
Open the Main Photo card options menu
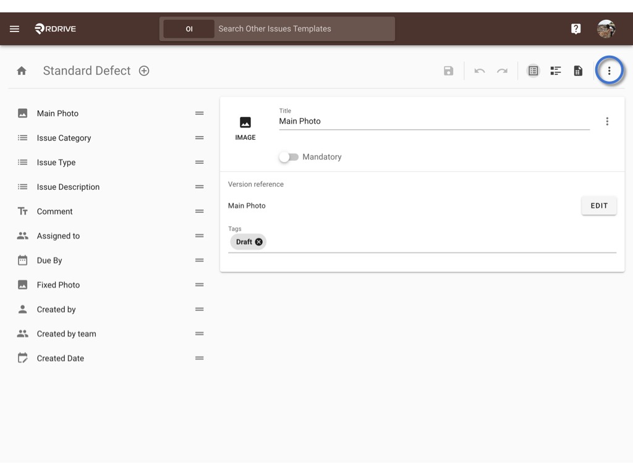click(607, 121)
